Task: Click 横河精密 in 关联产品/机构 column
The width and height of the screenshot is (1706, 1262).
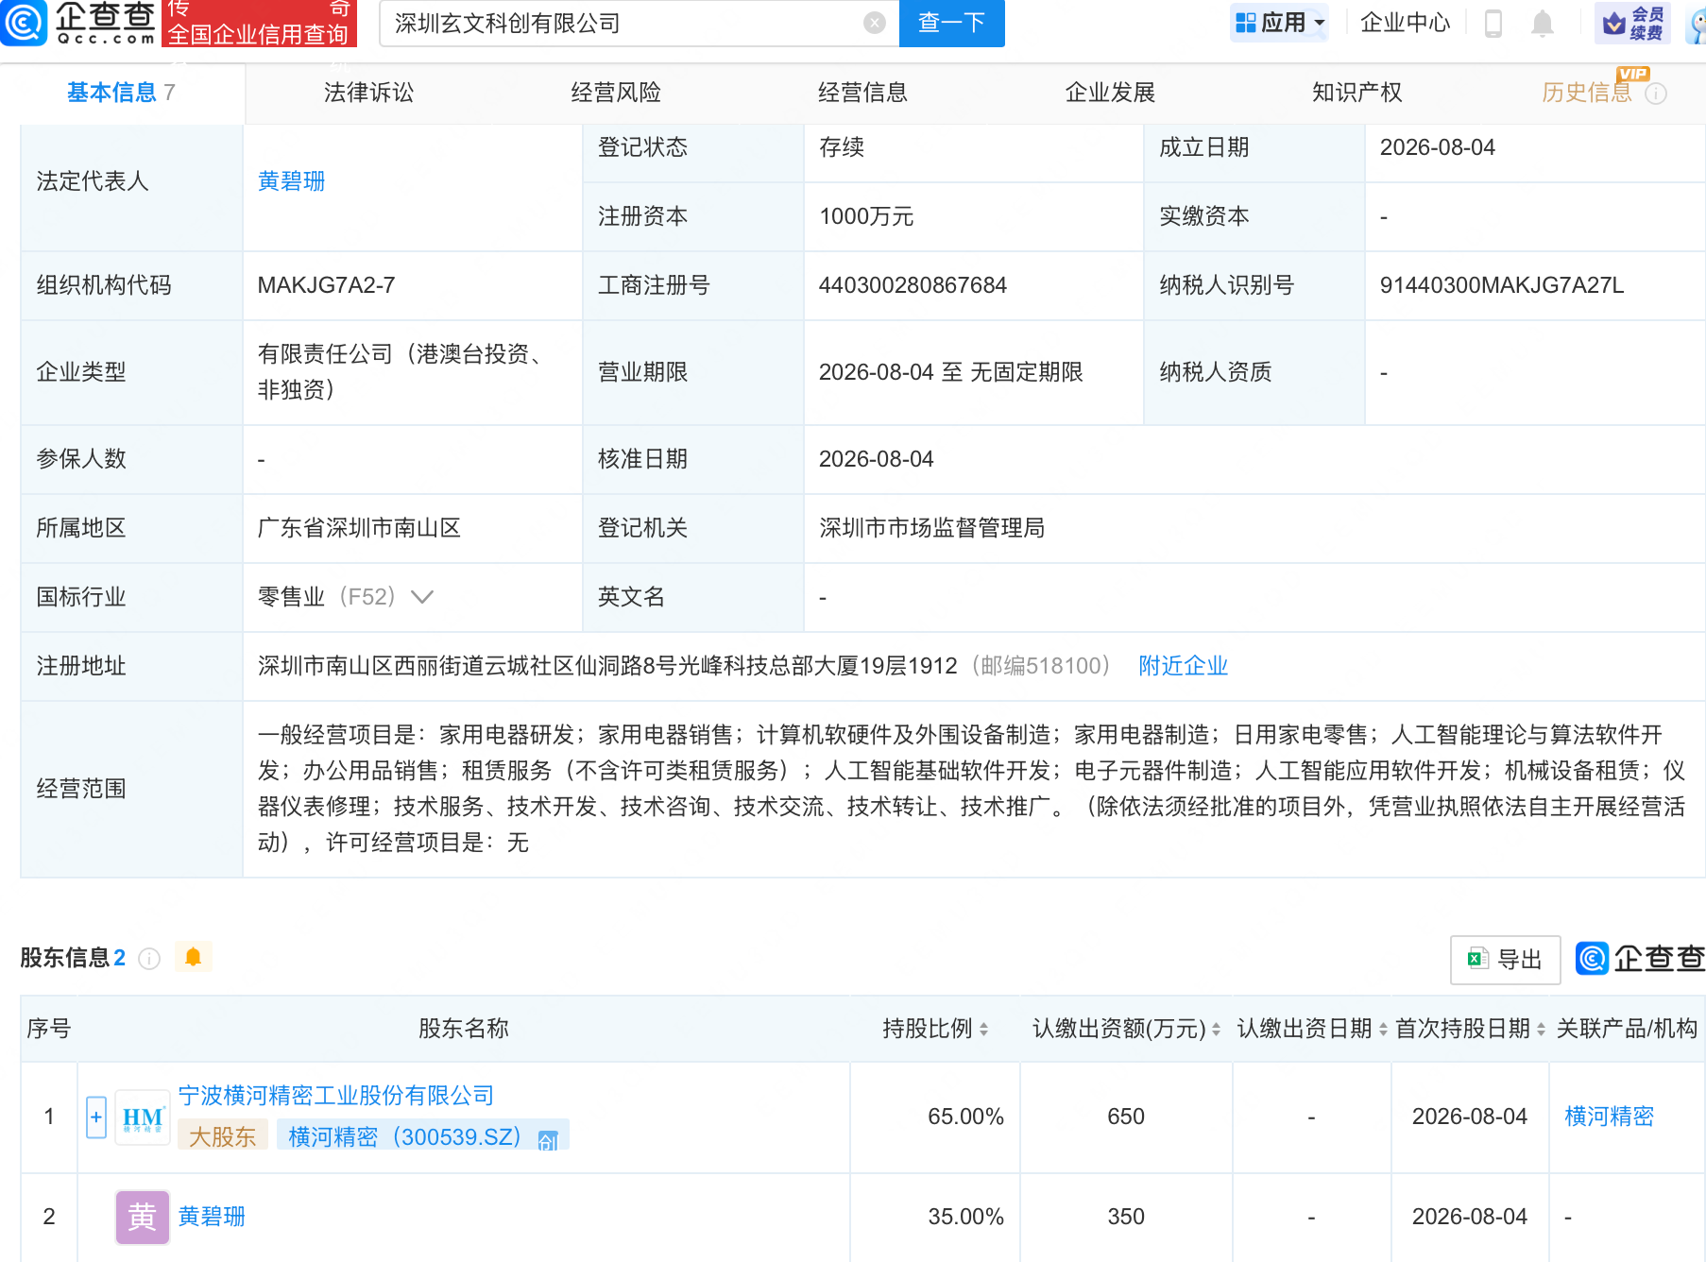Action: (1610, 1117)
